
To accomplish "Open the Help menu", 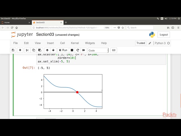I will [x=104, y=43].
